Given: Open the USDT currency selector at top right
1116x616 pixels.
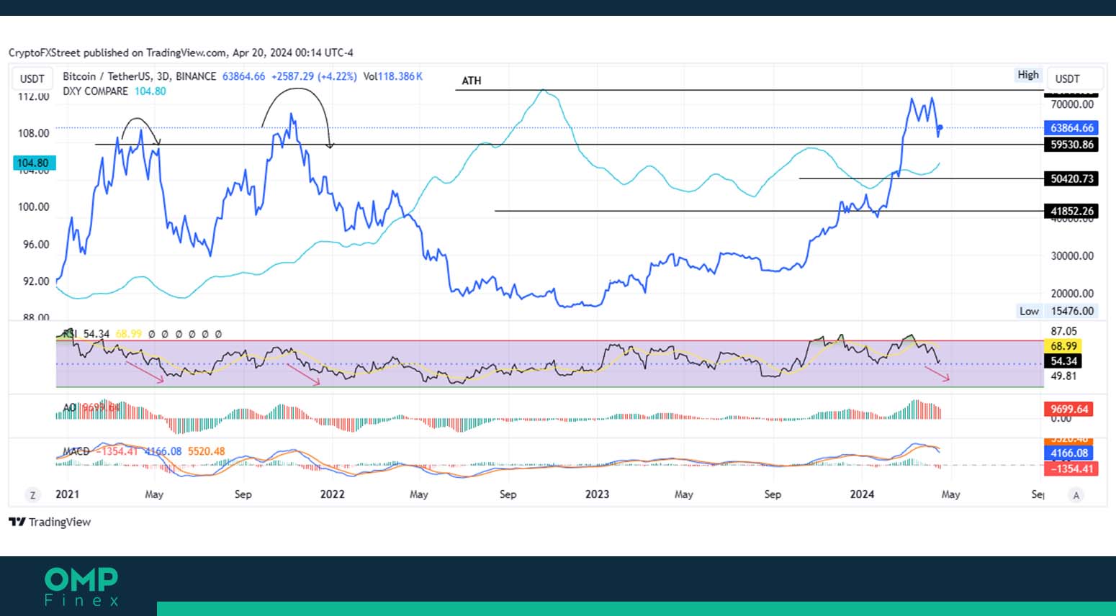Looking at the screenshot, I should tap(1074, 78).
